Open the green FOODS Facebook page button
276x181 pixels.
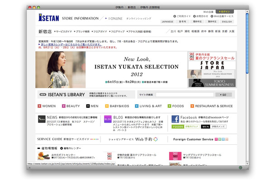click(186, 127)
